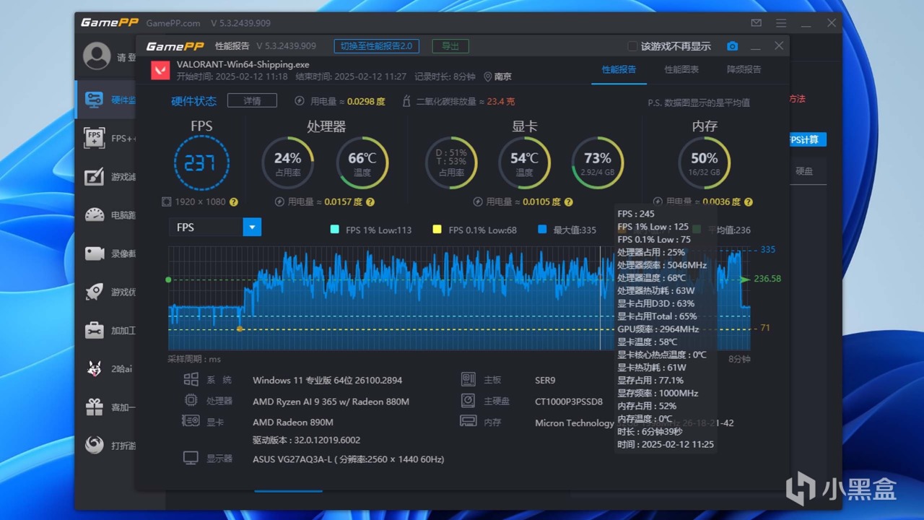The width and height of the screenshot is (924, 520).
Task: Click the AMD Ryzen AI 9 365 processor text
Action: tap(331, 402)
